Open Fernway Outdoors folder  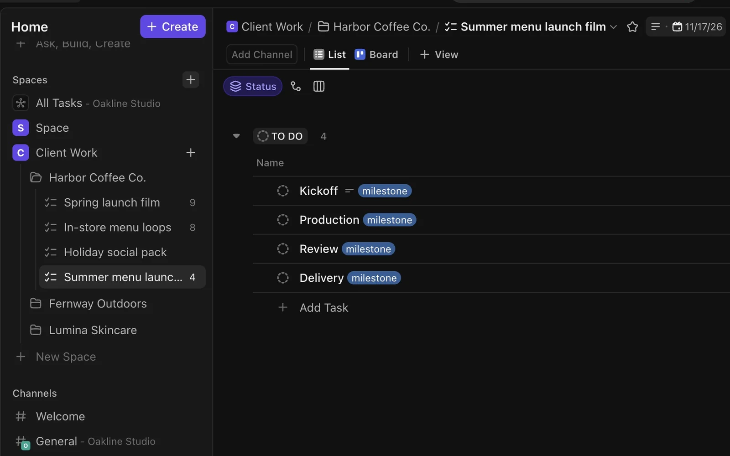coord(98,304)
